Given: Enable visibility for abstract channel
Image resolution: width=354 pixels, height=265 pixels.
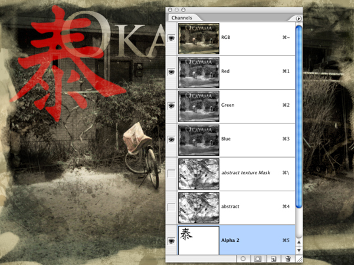Looking at the screenshot, I should tap(172, 207).
